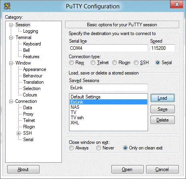Select the NAS saved session
Image resolution: width=186 pixels, height=179 pixels.
109,107
